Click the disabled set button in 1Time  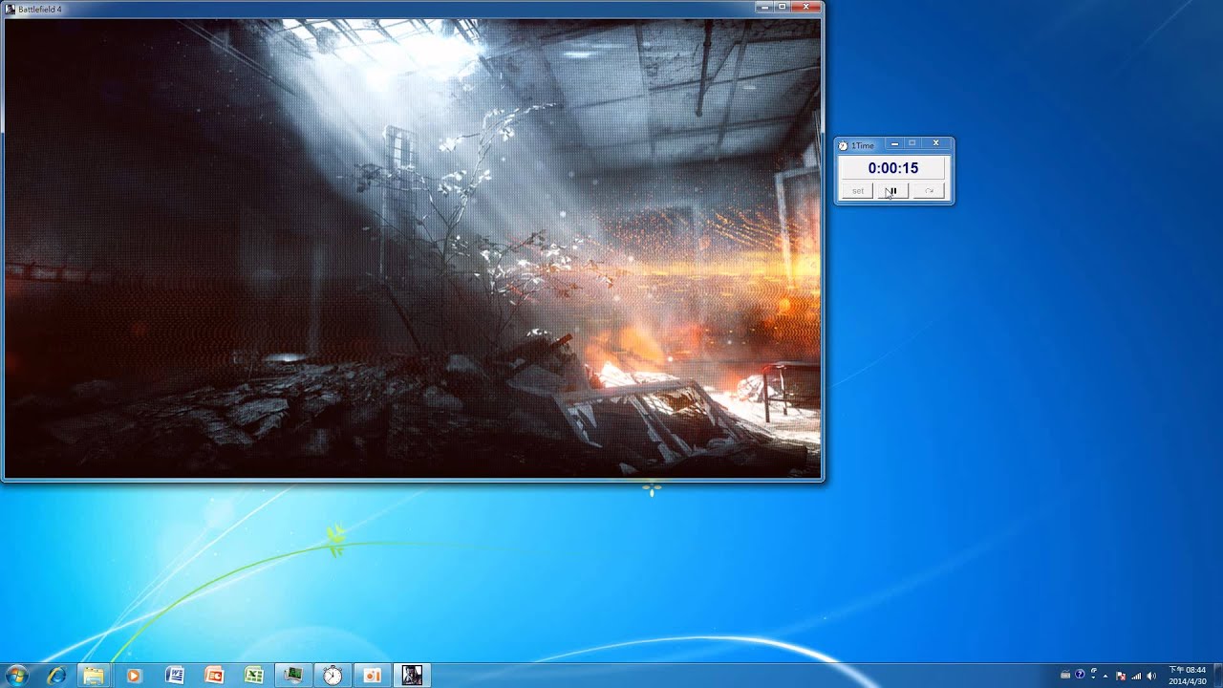[x=858, y=191]
